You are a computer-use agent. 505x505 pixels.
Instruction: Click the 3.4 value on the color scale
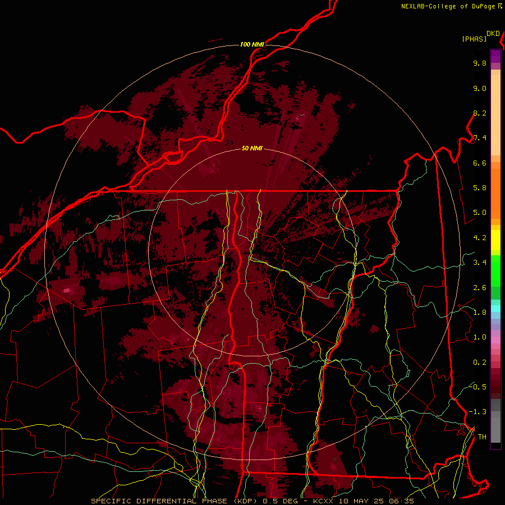pyautogui.click(x=480, y=263)
